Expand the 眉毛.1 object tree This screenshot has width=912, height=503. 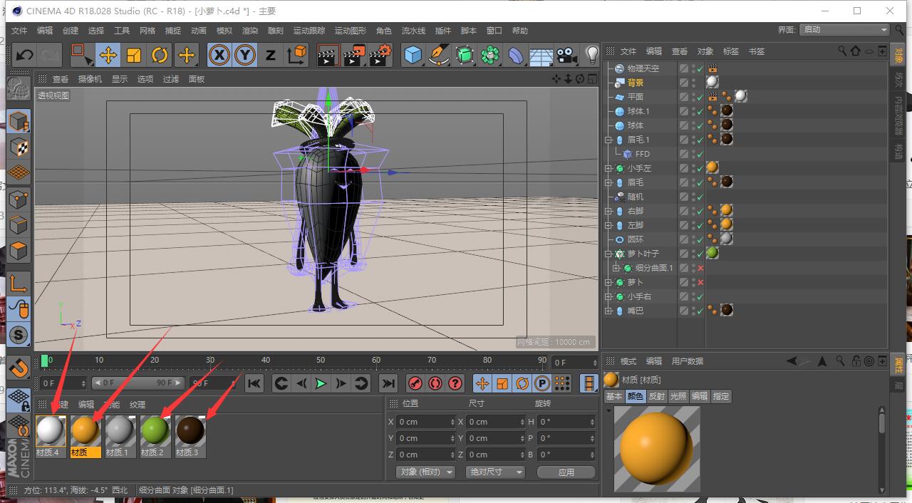coord(608,140)
